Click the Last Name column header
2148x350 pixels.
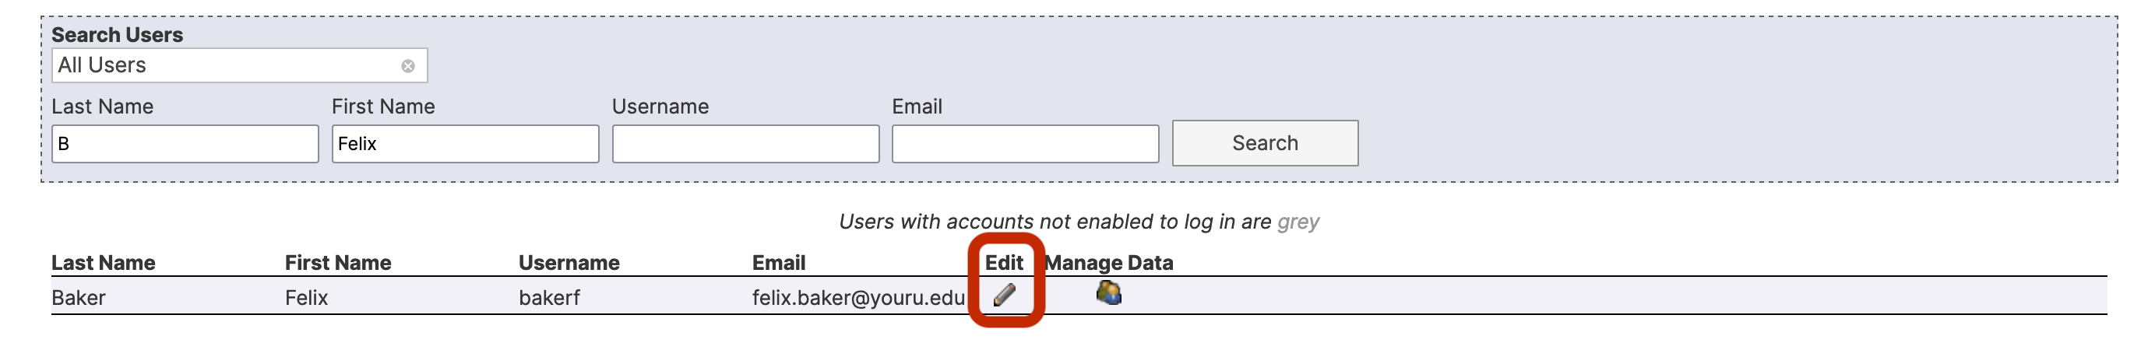tap(104, 264)
